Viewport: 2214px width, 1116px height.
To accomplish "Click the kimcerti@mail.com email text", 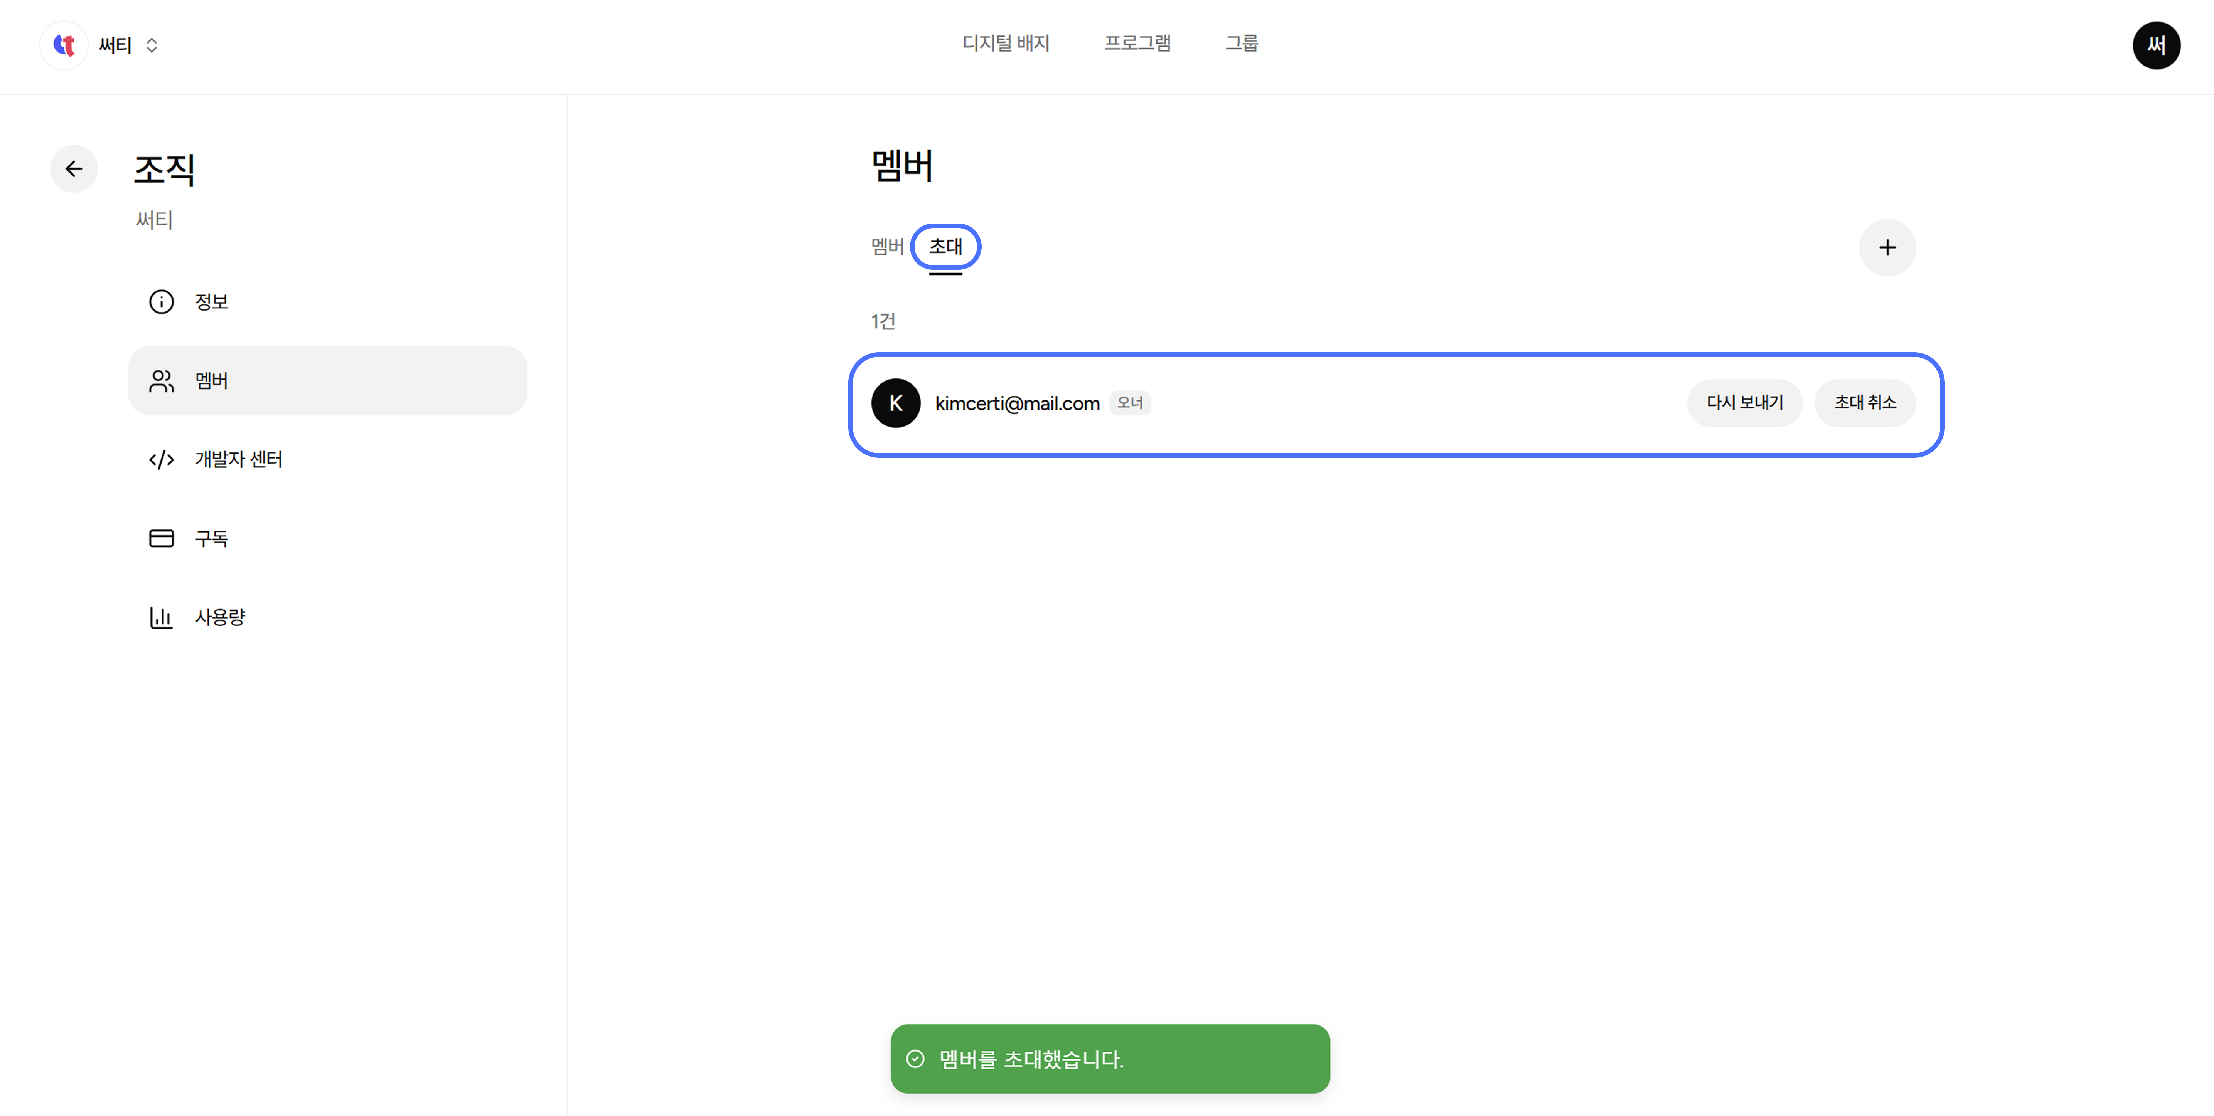I will click(x=1017, y=403).
